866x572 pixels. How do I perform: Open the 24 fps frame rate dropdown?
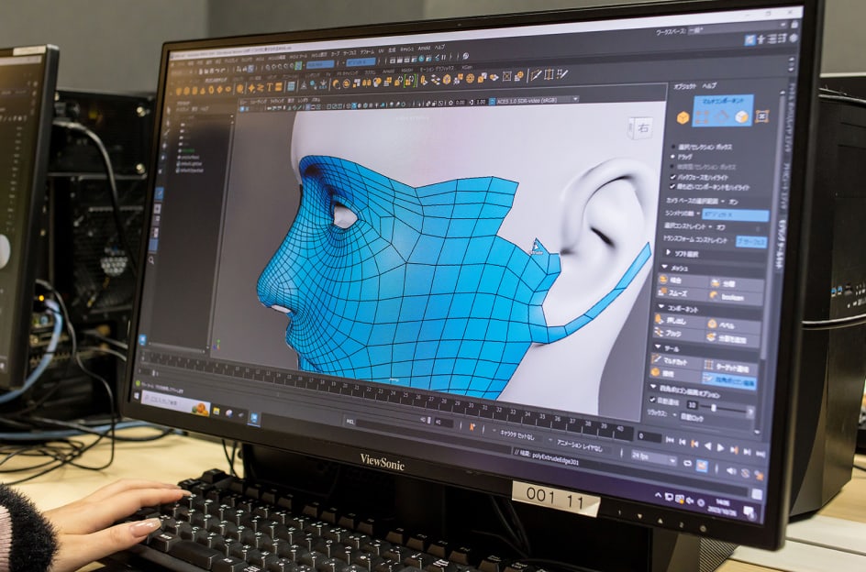[x=653, y=456]
